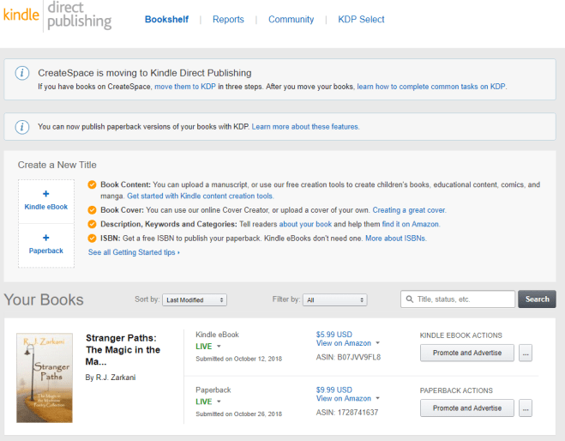Click info icon in CreateSpace notice
The image size is (565, 441).
pos(22,73)
